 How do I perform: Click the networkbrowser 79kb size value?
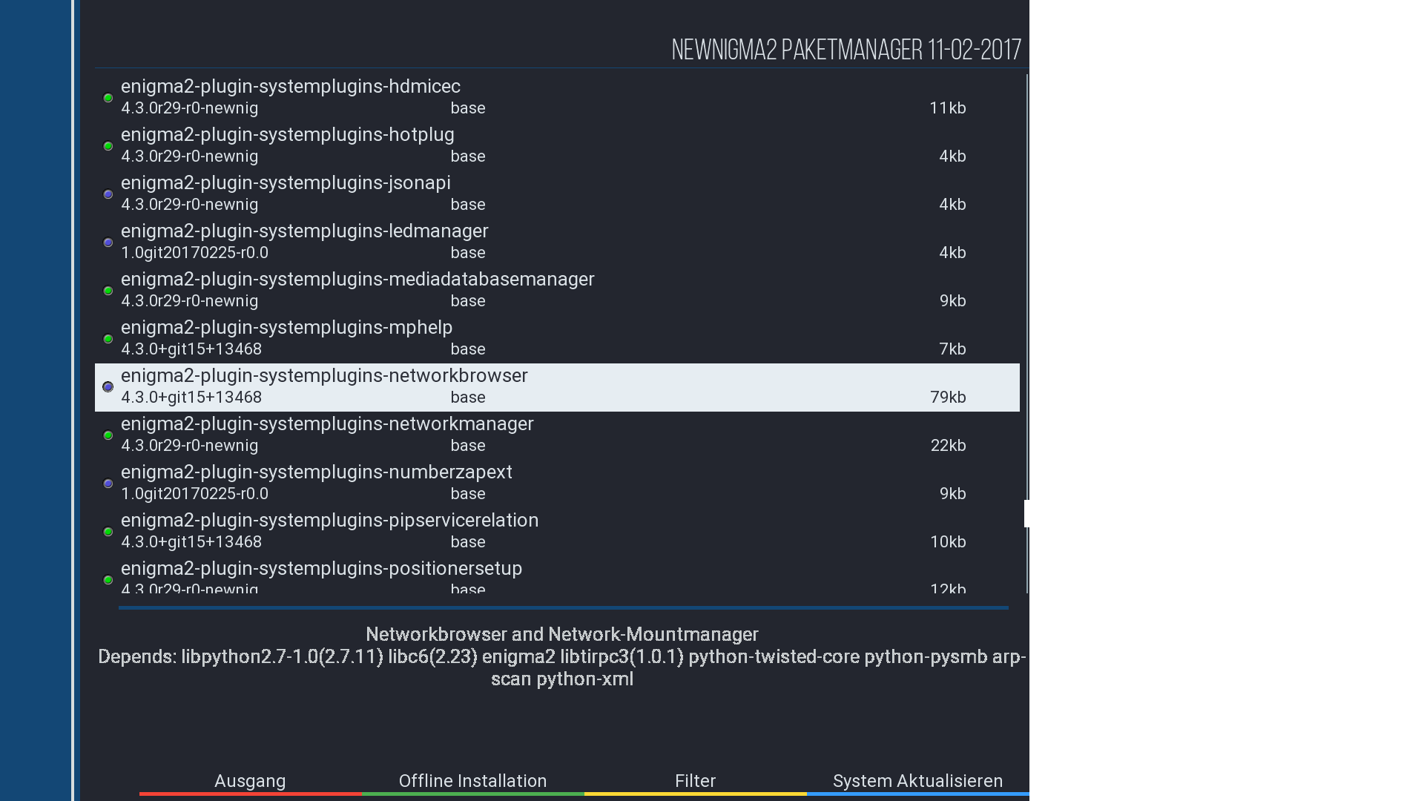click(x=947, y=398)
